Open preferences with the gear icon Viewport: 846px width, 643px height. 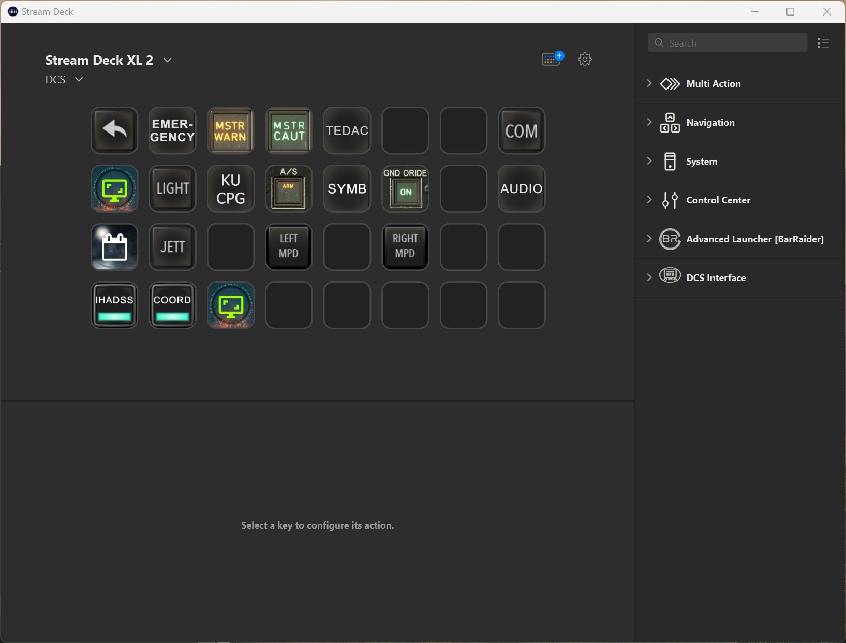point(585,59)
